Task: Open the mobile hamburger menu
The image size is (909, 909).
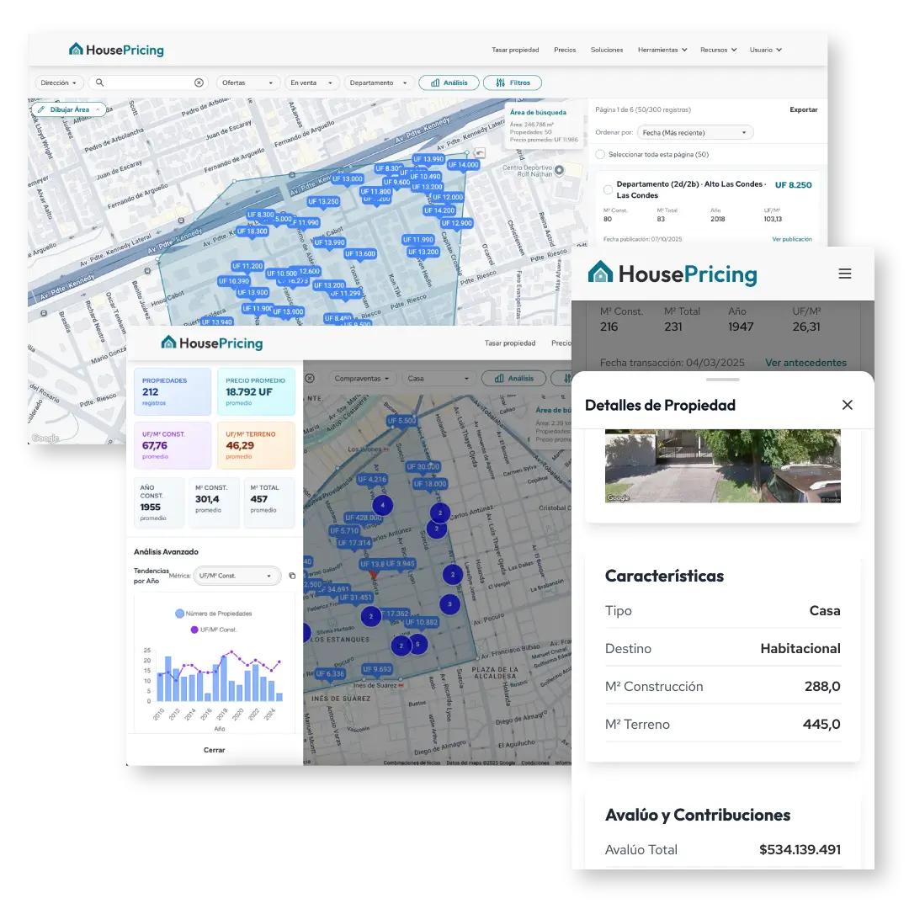Action: (x=845, y=274)
